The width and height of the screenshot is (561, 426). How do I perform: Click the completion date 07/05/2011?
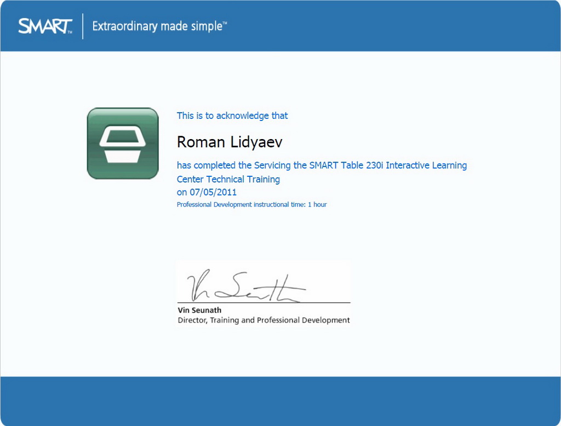(x=213, y=192)
